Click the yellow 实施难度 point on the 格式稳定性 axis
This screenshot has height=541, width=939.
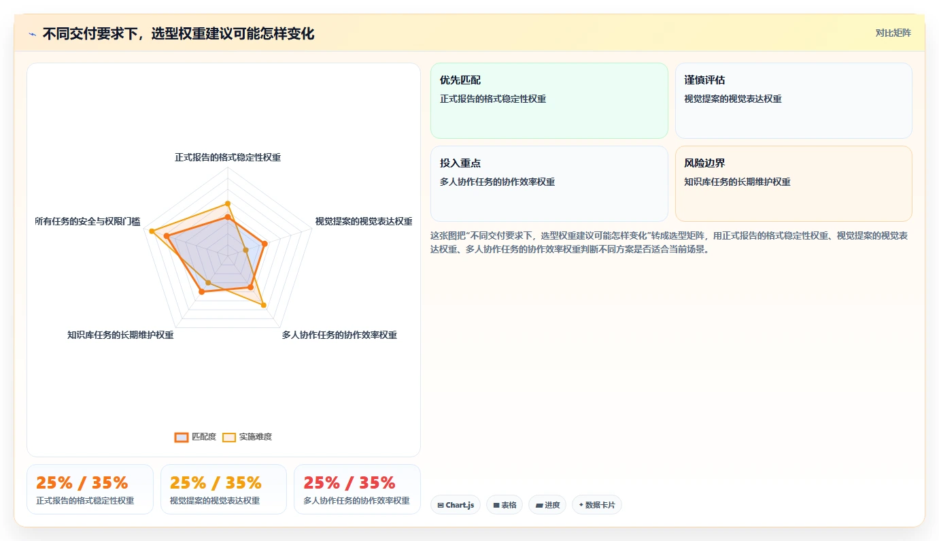(228, 203)
